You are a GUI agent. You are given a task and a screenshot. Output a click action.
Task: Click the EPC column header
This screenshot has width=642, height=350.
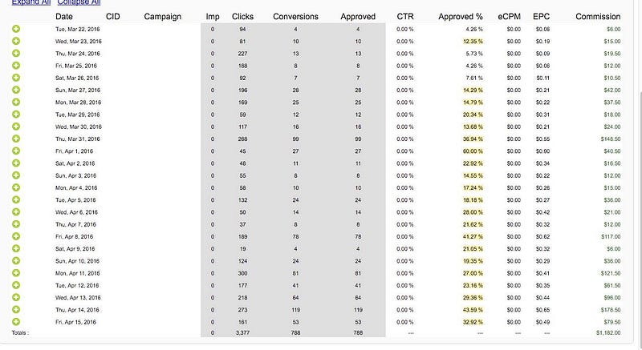pyautogui.click(x=542, y=16)
